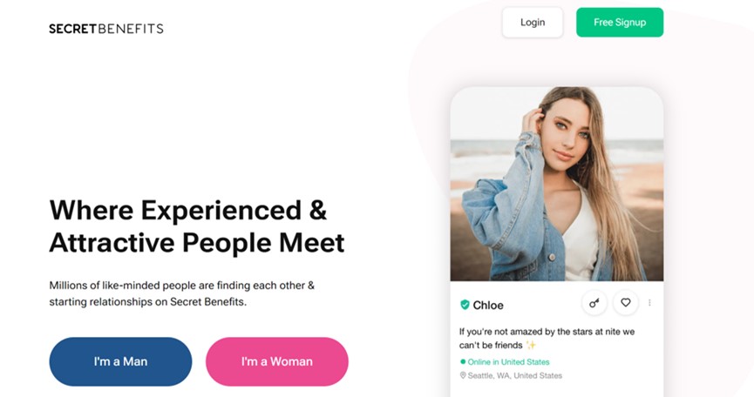This screenshot has height=397, width=754.
Task: Click the sparkles emoji in Chloe's bio
Action: pyautogui.click(x=531, y=345)
